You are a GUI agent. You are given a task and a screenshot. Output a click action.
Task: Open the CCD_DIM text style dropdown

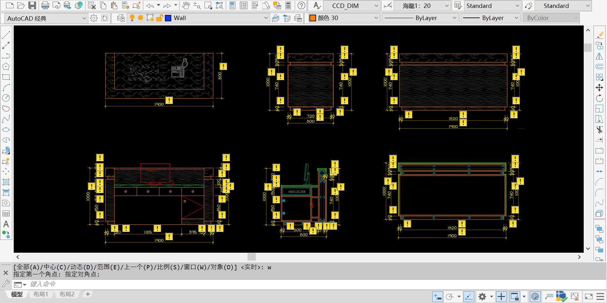coord(376,6)
